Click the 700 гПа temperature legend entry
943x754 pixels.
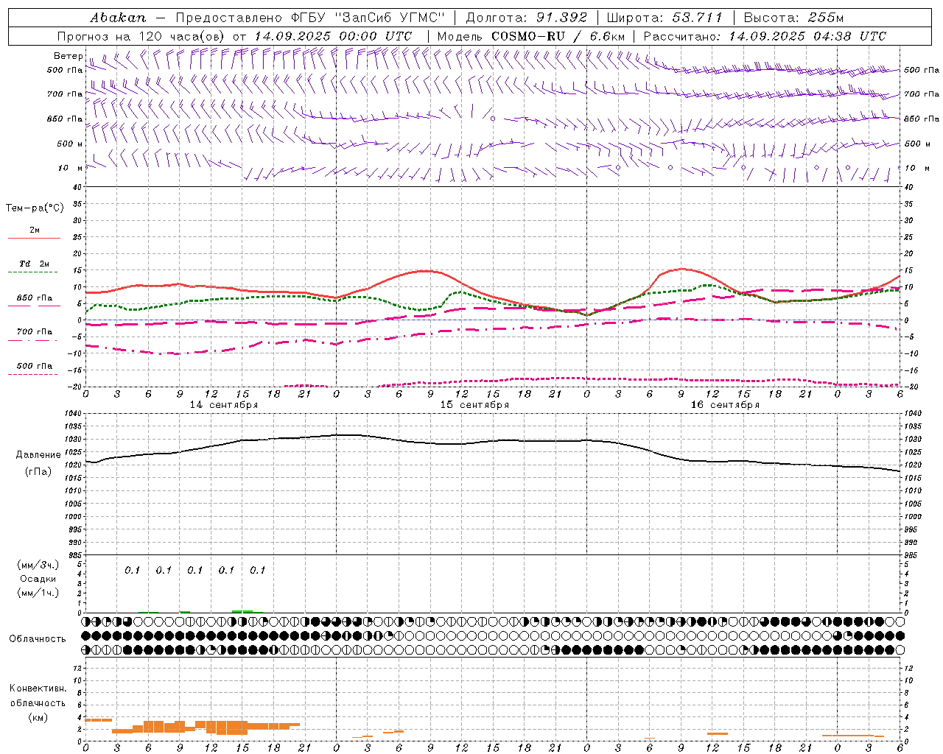click(x=35, y=331)
